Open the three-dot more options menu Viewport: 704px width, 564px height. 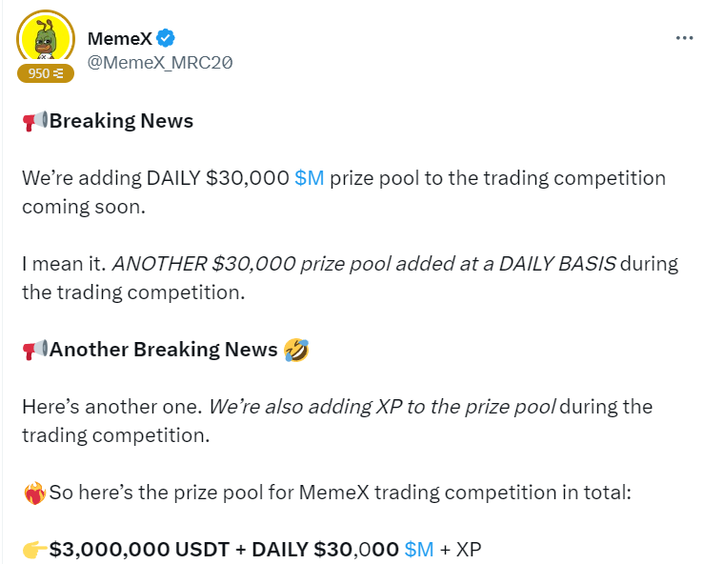point(684,38)
